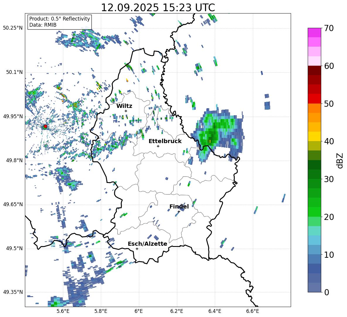Click the Esch/Alzette city label

click(x=148, y=244)
